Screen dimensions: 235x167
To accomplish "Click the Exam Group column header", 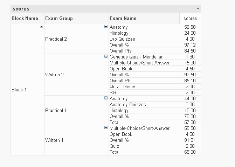I will (59, 18).
